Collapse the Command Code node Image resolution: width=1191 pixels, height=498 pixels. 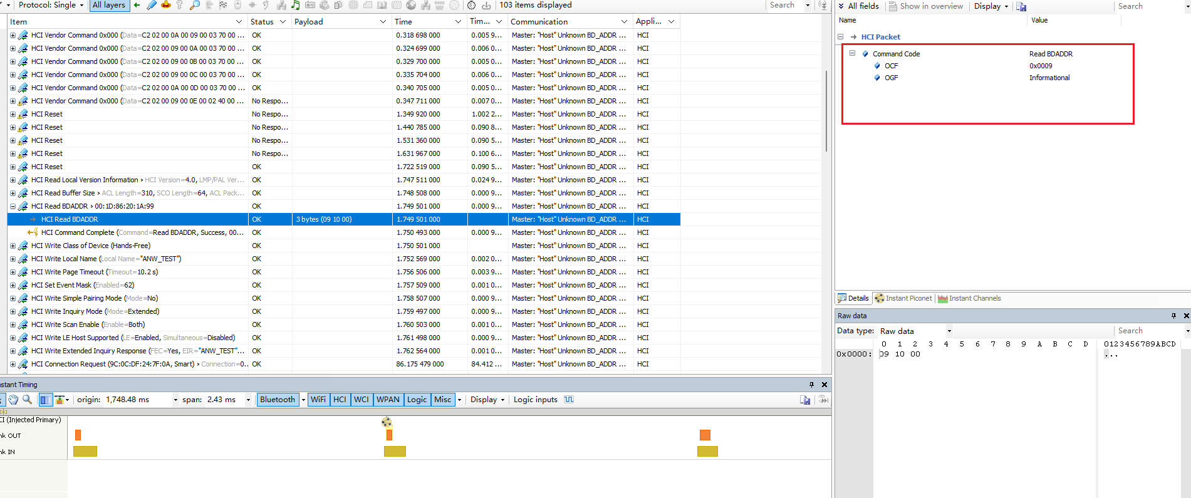852,54
